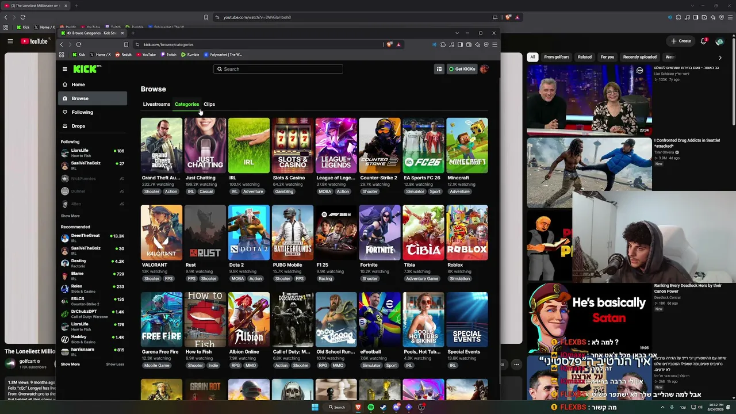Image resolution: width=736 pixels, height=414 pixels.
Task: Expand Show More under Following list
Action: (70, 216)
